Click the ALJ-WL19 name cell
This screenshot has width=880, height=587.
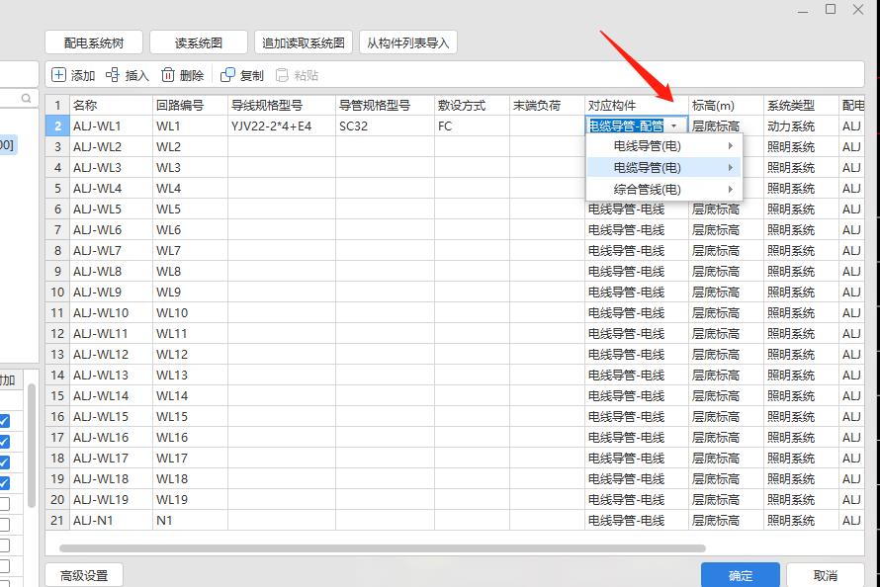[x=111, y=499]
